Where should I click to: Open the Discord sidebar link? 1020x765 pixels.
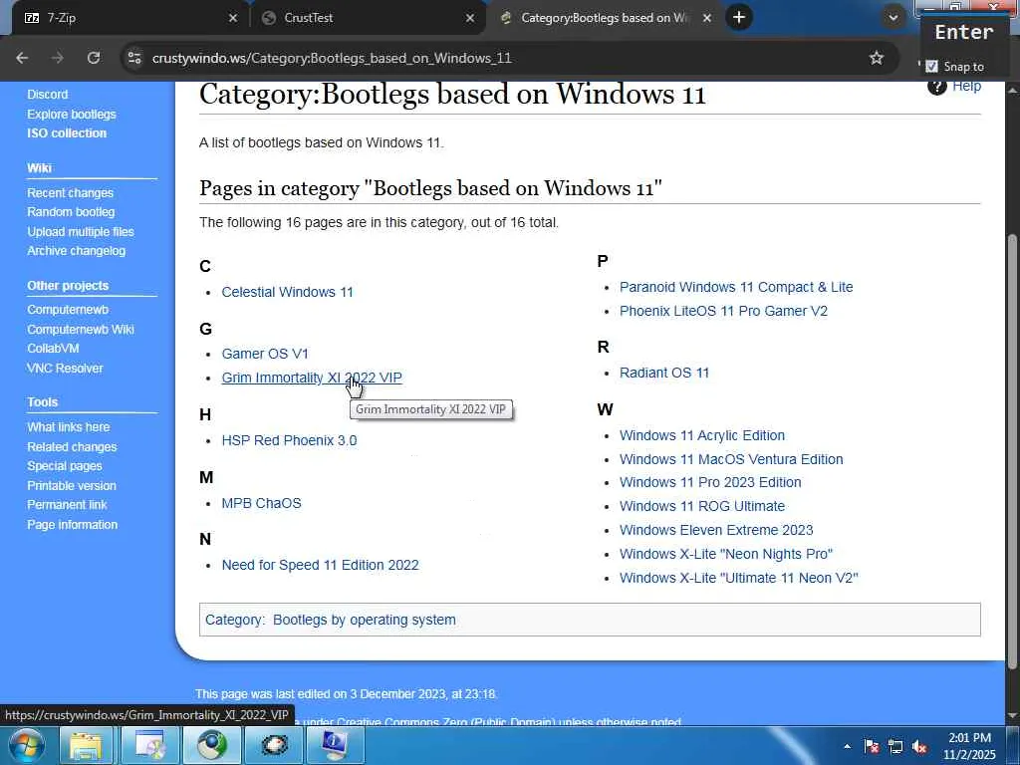pyautogui.click(x=48, y=95)
